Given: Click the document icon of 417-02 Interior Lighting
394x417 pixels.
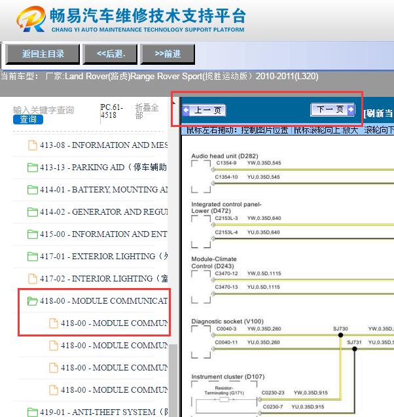Looking at the screenshot, I should point(33,279).
